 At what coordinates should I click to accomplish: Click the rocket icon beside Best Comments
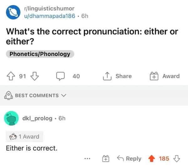[x=8, y=95]
